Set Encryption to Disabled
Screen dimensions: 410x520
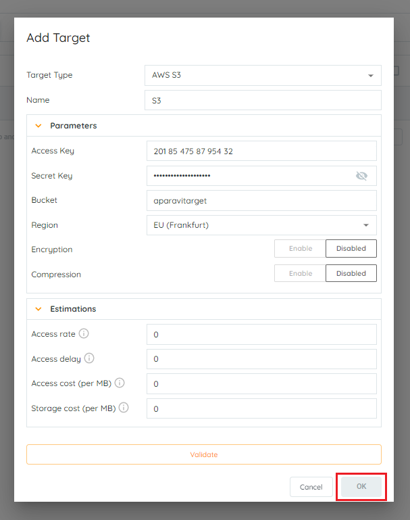point(351,248)
